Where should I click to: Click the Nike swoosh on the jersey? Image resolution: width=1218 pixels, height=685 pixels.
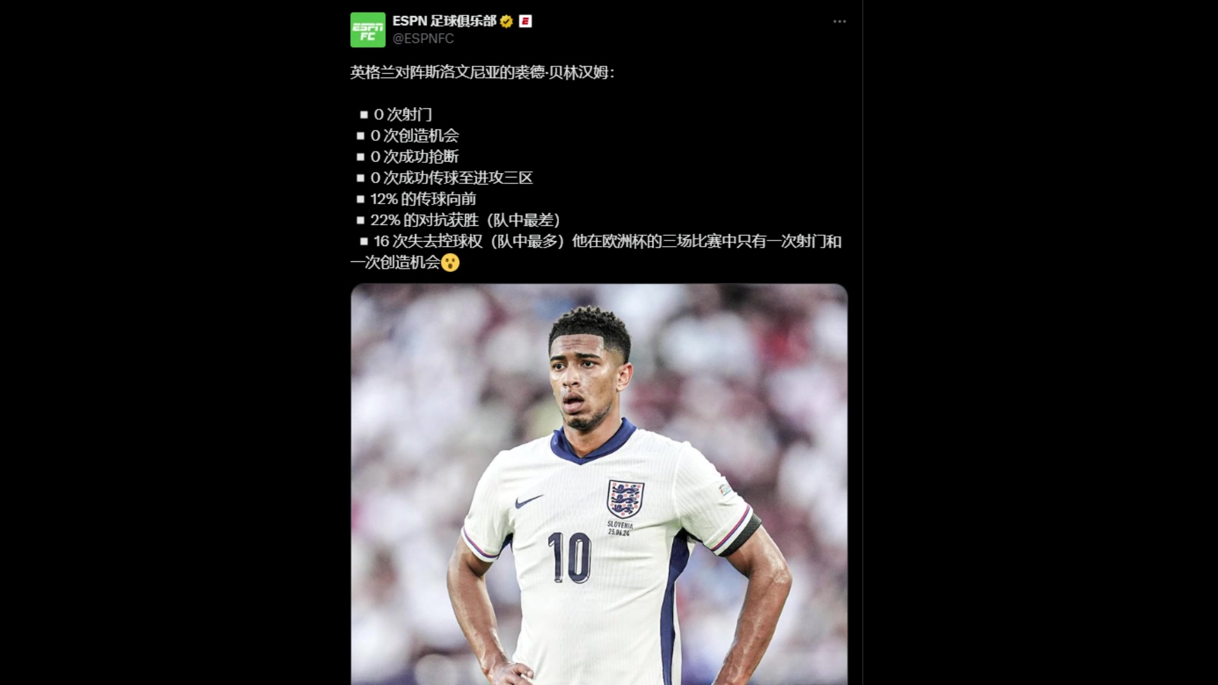[528, 501]
